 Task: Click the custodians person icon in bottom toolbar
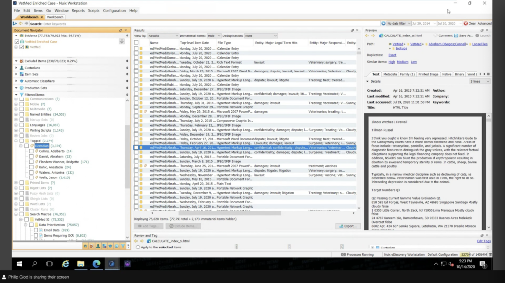98,246
